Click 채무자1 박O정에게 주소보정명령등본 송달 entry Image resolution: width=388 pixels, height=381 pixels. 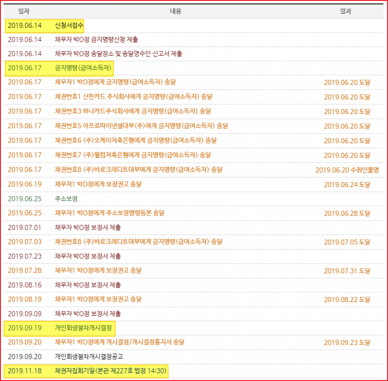point(110,213)
